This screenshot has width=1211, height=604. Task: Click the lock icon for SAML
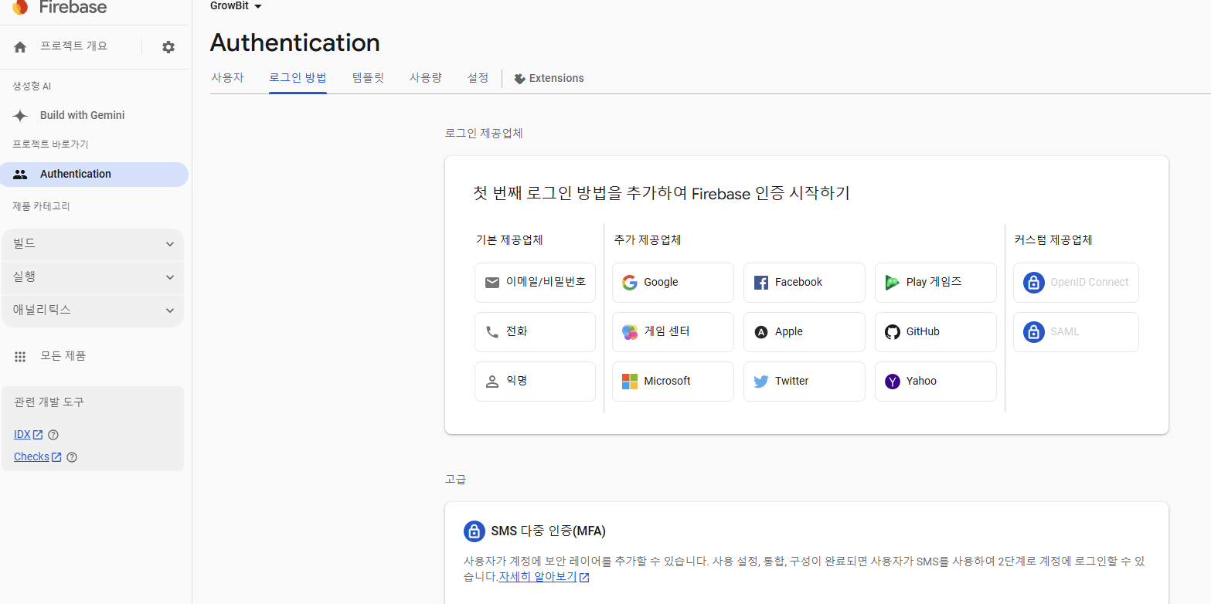point(1034,332)
